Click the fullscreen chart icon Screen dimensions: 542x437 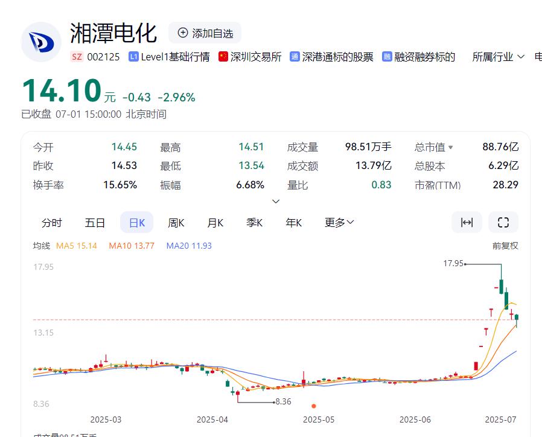click(x=503, y=222)
